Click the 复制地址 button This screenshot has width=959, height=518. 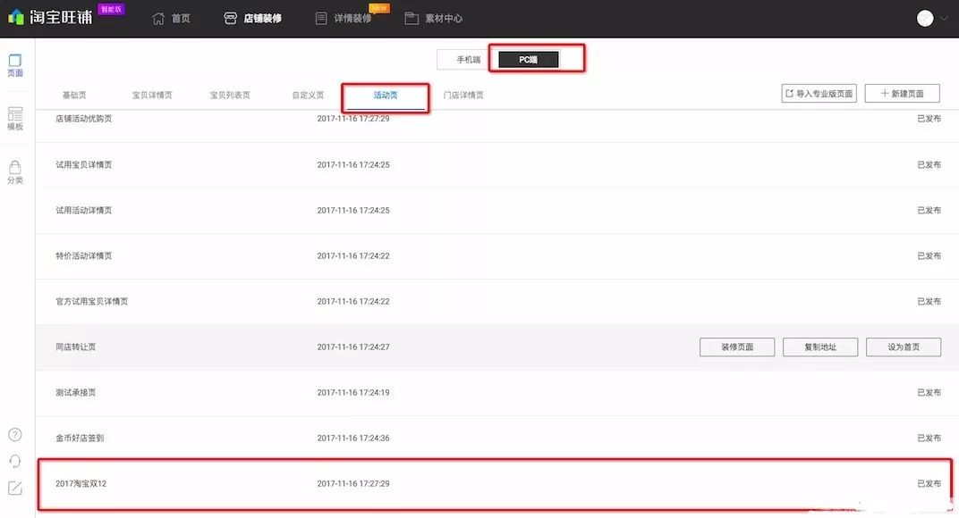pyautogui.click(x=820, y=347)
